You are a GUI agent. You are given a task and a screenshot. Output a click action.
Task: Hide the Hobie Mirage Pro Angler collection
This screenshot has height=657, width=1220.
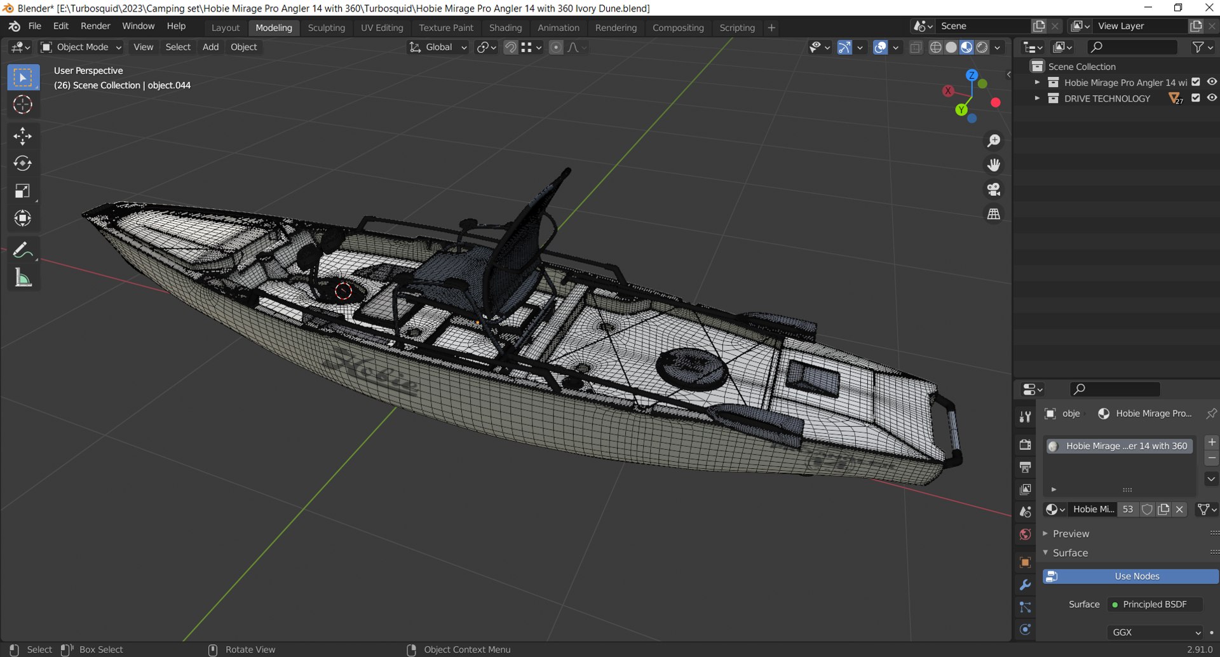point(1212,82)
